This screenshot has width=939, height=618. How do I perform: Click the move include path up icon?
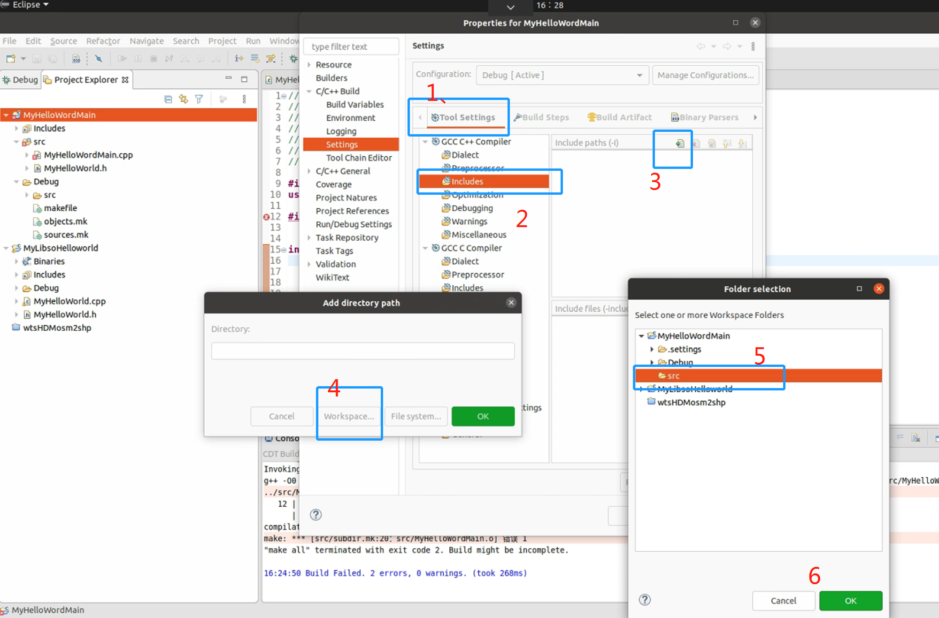(727, 143)
